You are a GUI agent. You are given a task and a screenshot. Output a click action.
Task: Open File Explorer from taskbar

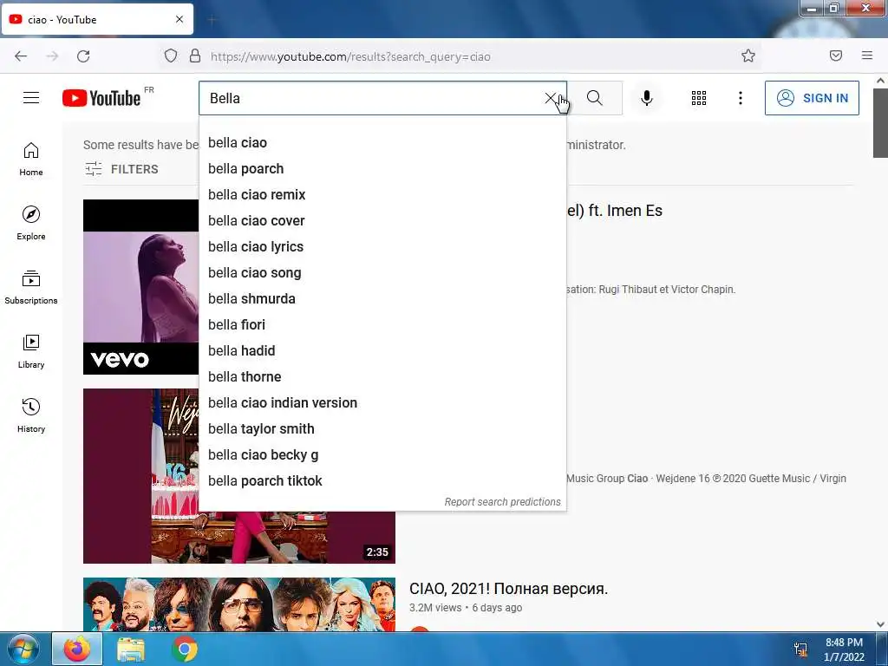point(131,650)
